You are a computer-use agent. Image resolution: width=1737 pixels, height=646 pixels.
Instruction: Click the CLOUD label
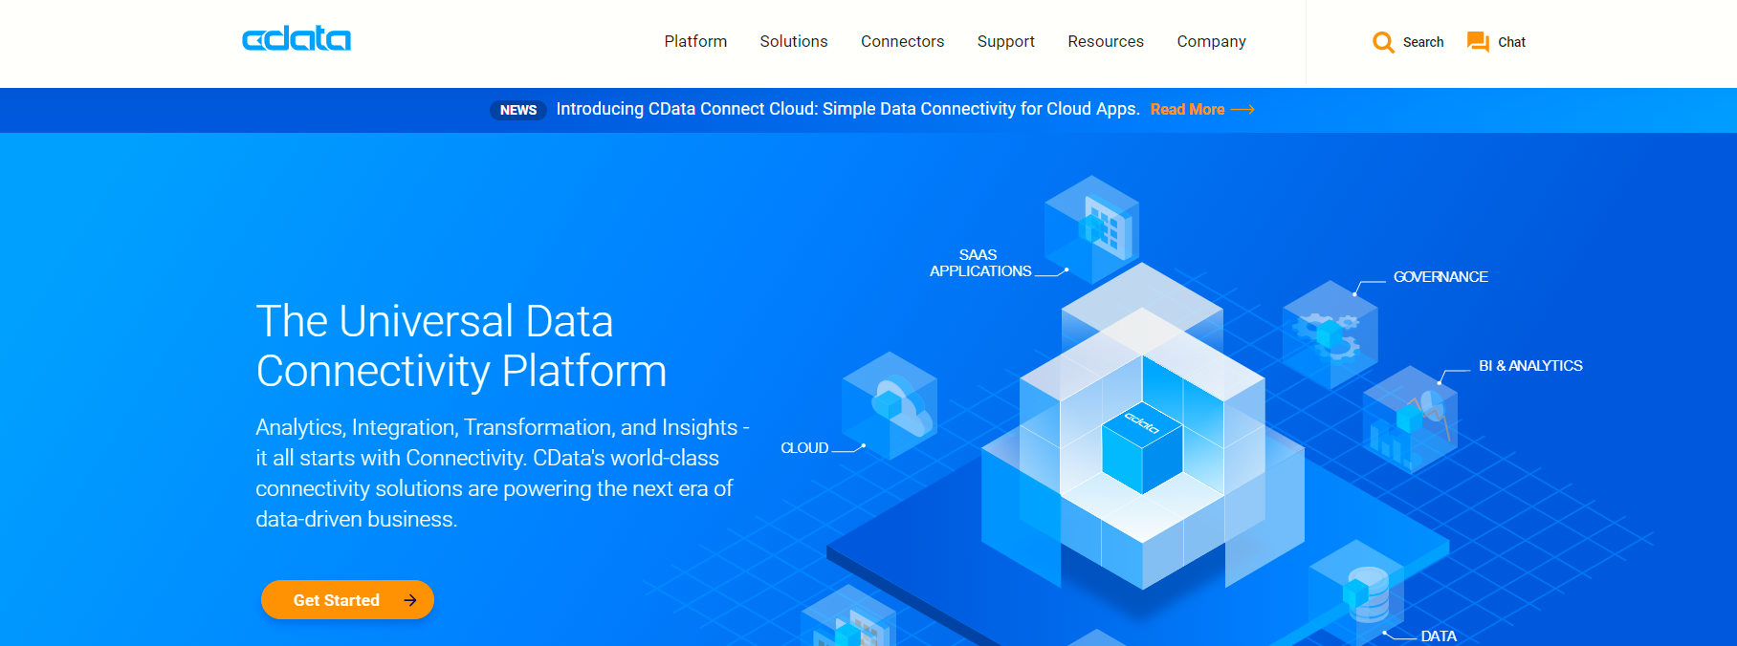[x=804, y=448]
